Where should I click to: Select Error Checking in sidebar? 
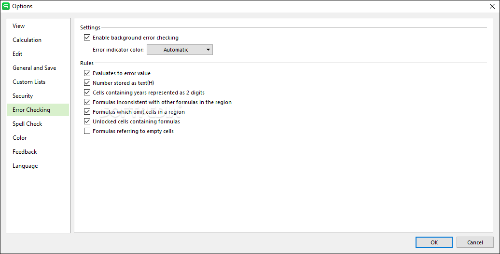38,110
